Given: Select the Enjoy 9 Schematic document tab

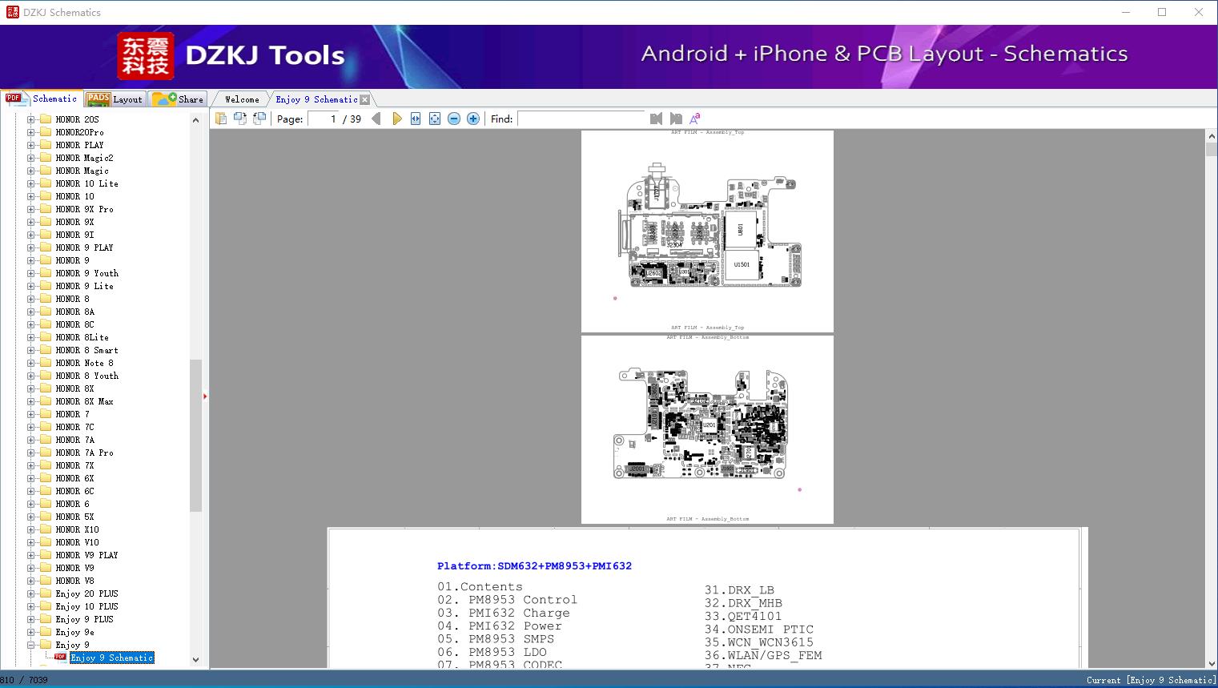Looking at the screenshot, I should tap(316, 99).
